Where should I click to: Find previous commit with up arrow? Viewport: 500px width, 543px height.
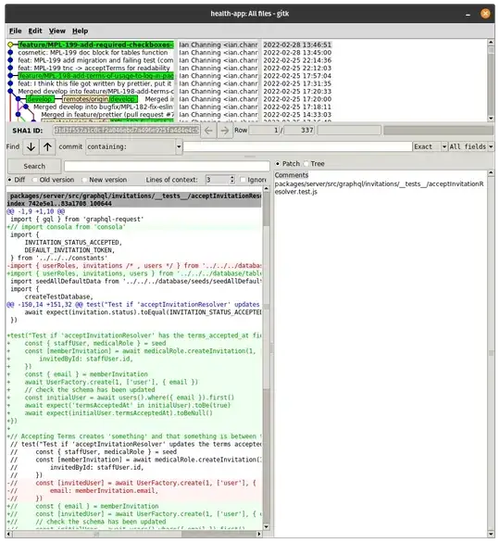[x=47, y=146]
